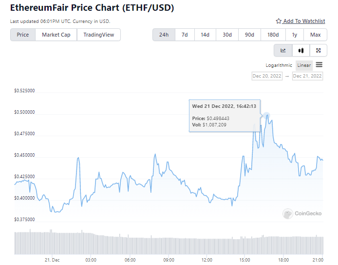This screenshot has height=265, width=338.
Task: Select the 7d time range
Action: click(185, 35)
